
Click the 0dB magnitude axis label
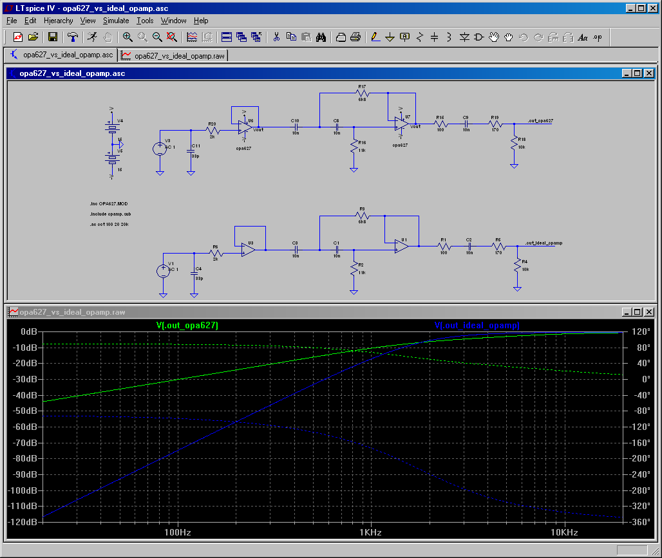(29, 331)
